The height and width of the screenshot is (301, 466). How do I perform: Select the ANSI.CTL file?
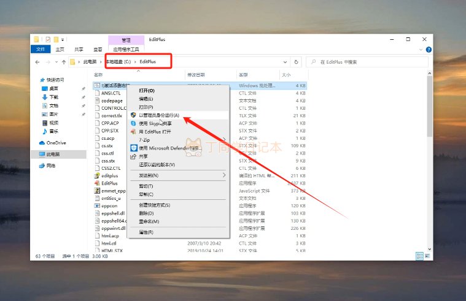(111, 93)
